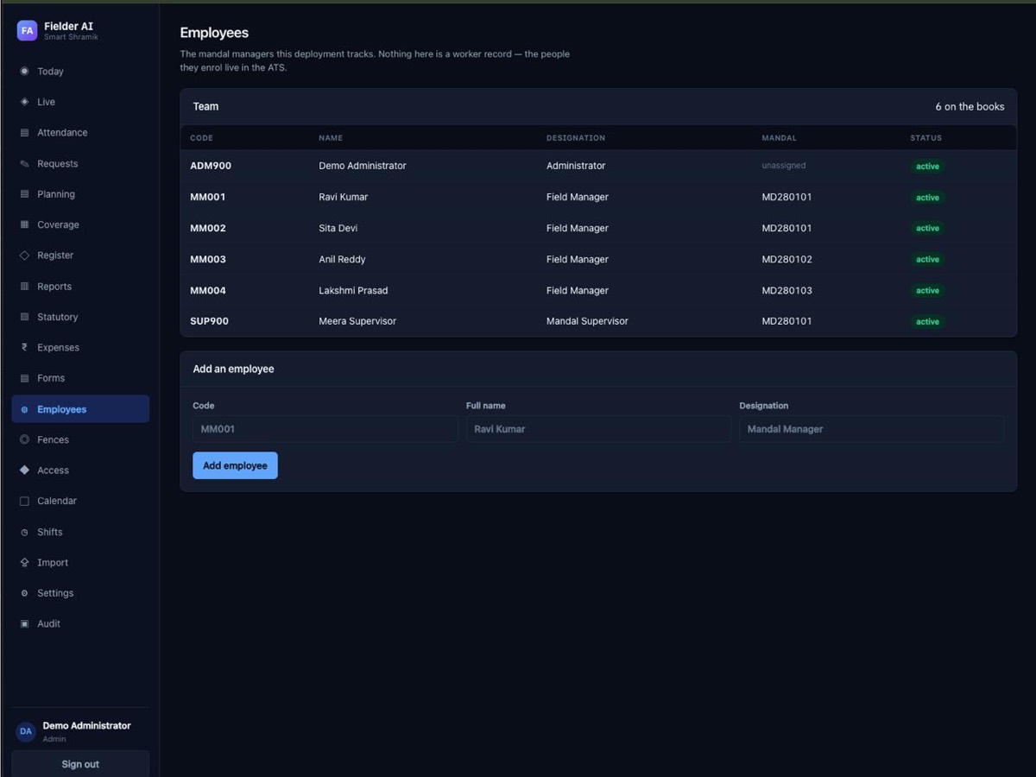Click the active badge for SUP900
This screenshot has height=777, width=1036.
click(927, 322)
